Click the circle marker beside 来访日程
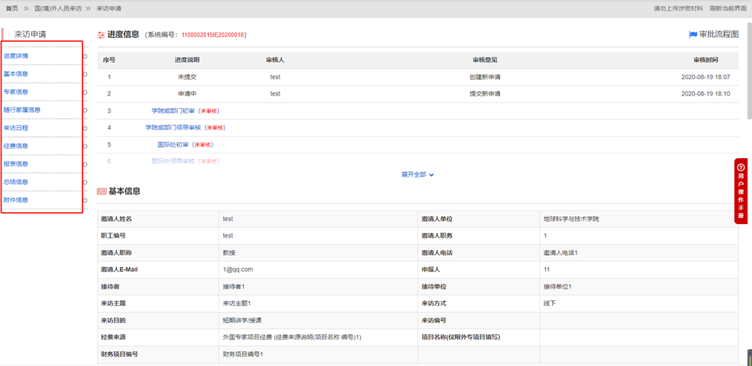 tap(85, 128)
